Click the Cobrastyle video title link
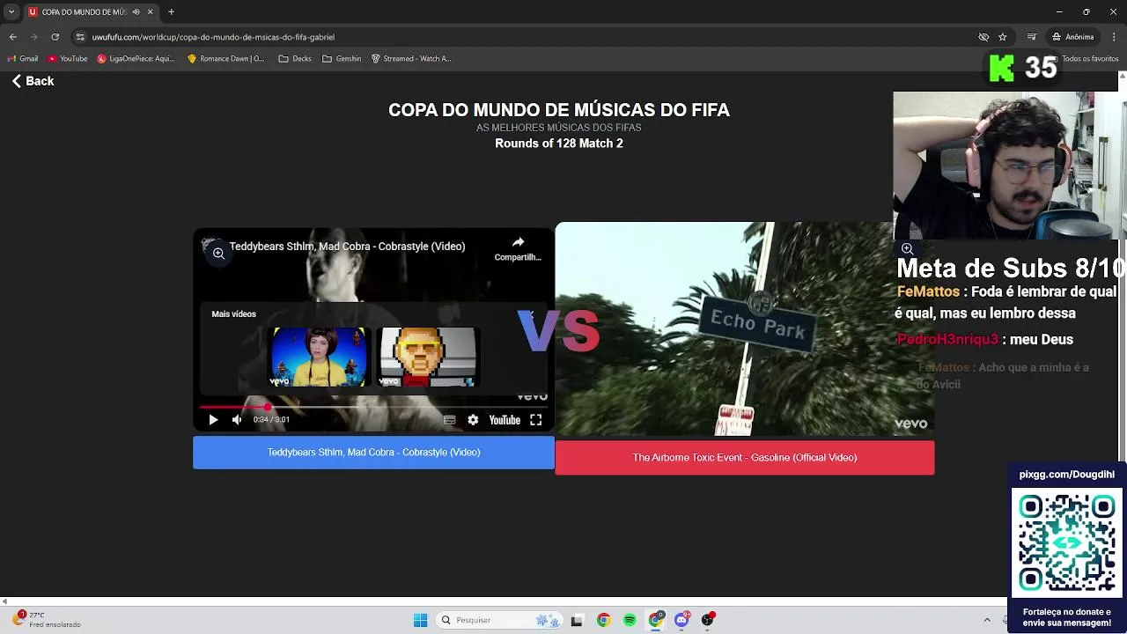This screenshot has width=1127, height=634. coord(347,247)
